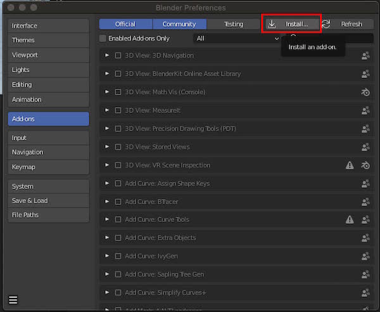Open the Navigation preferences section
Viewport: 380px width, 312px height.
pos(49,152)
